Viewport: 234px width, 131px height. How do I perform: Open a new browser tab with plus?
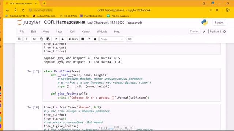44,3
